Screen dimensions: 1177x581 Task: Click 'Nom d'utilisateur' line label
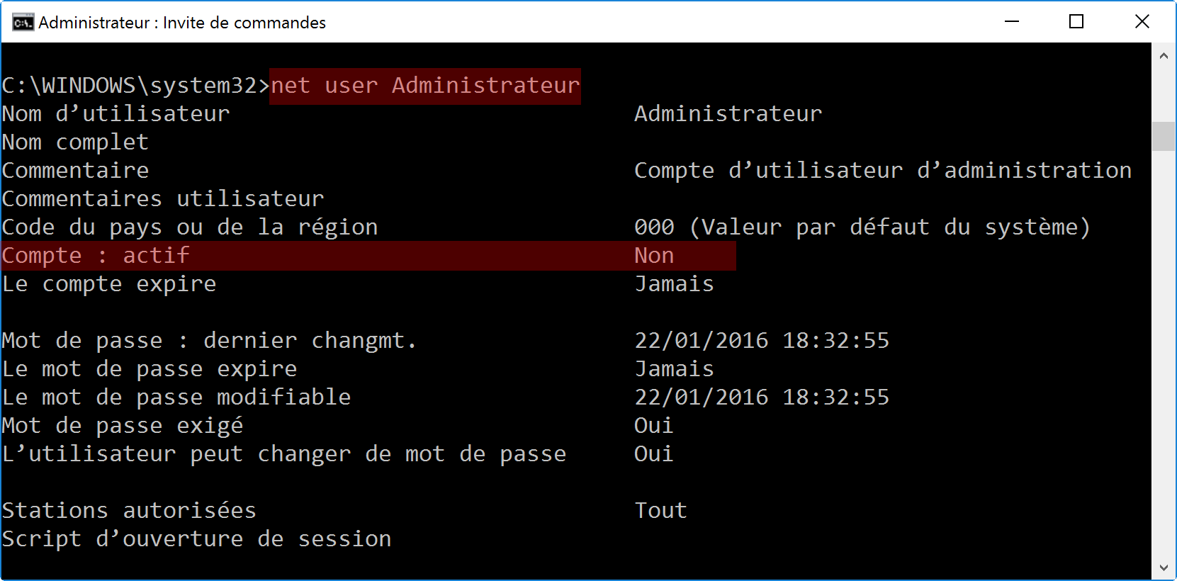116,114
